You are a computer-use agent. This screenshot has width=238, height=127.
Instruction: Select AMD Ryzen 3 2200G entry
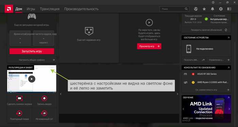click(x=213, y=82)
